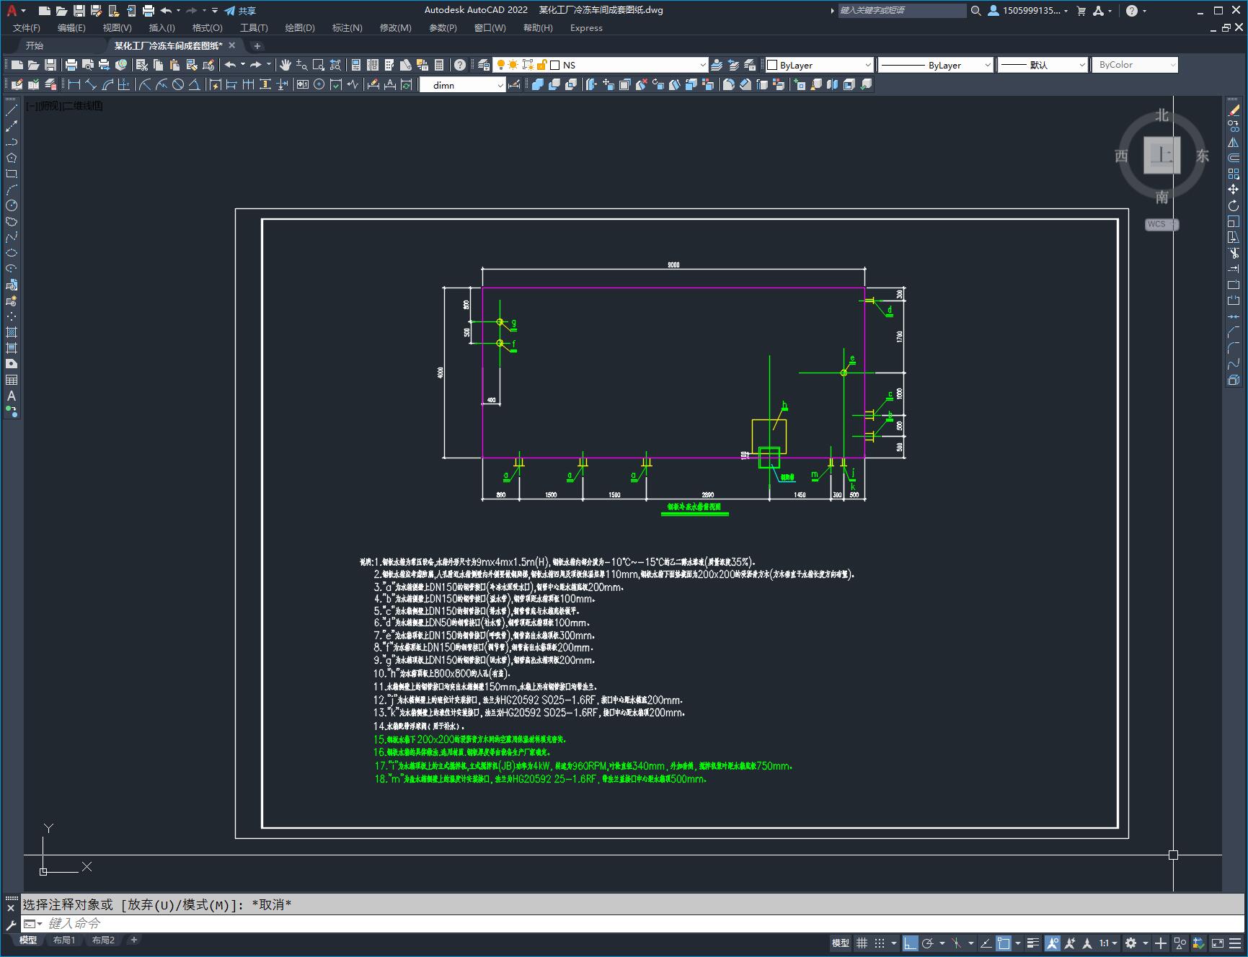Select the Revision Cloud tool

click(12, 221)
